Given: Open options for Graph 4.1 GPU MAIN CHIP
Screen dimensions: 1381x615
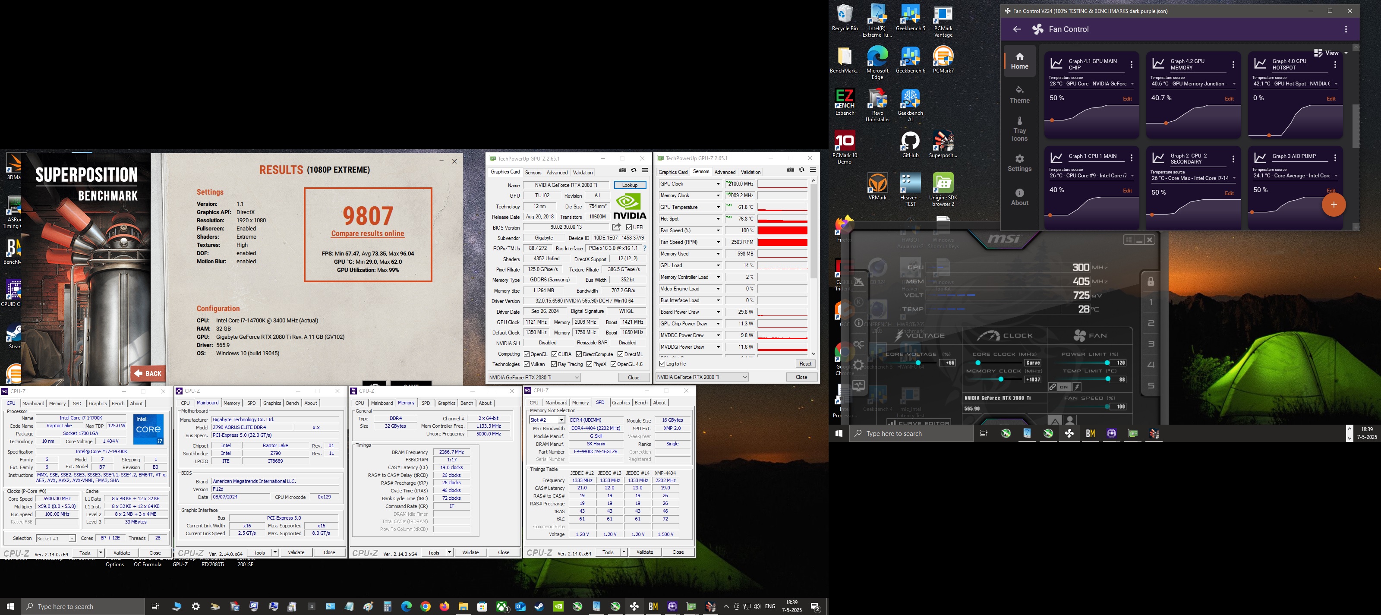Looking at the screenshot, I should tap(1132, 64).
